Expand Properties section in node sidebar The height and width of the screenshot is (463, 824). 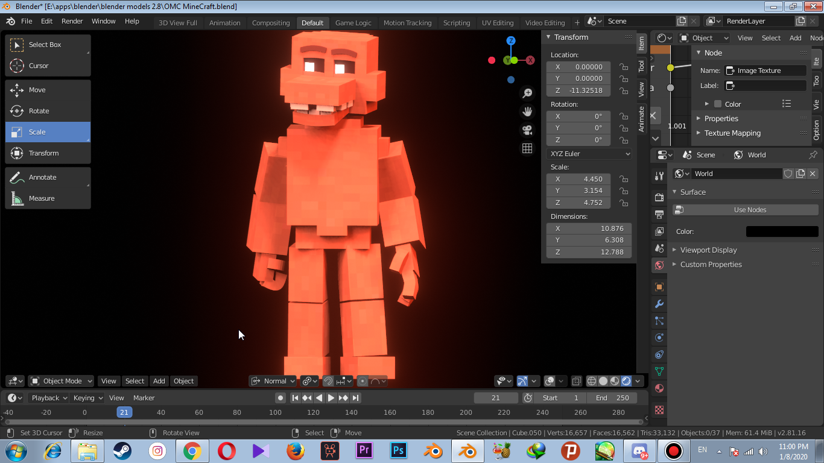721,119
